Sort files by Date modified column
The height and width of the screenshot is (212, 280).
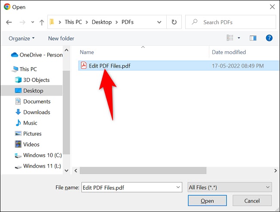point(229,52)
